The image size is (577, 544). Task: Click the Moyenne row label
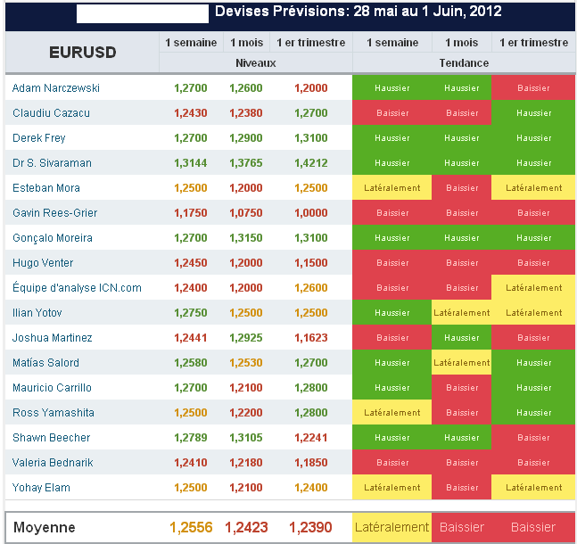pos(45,527)
